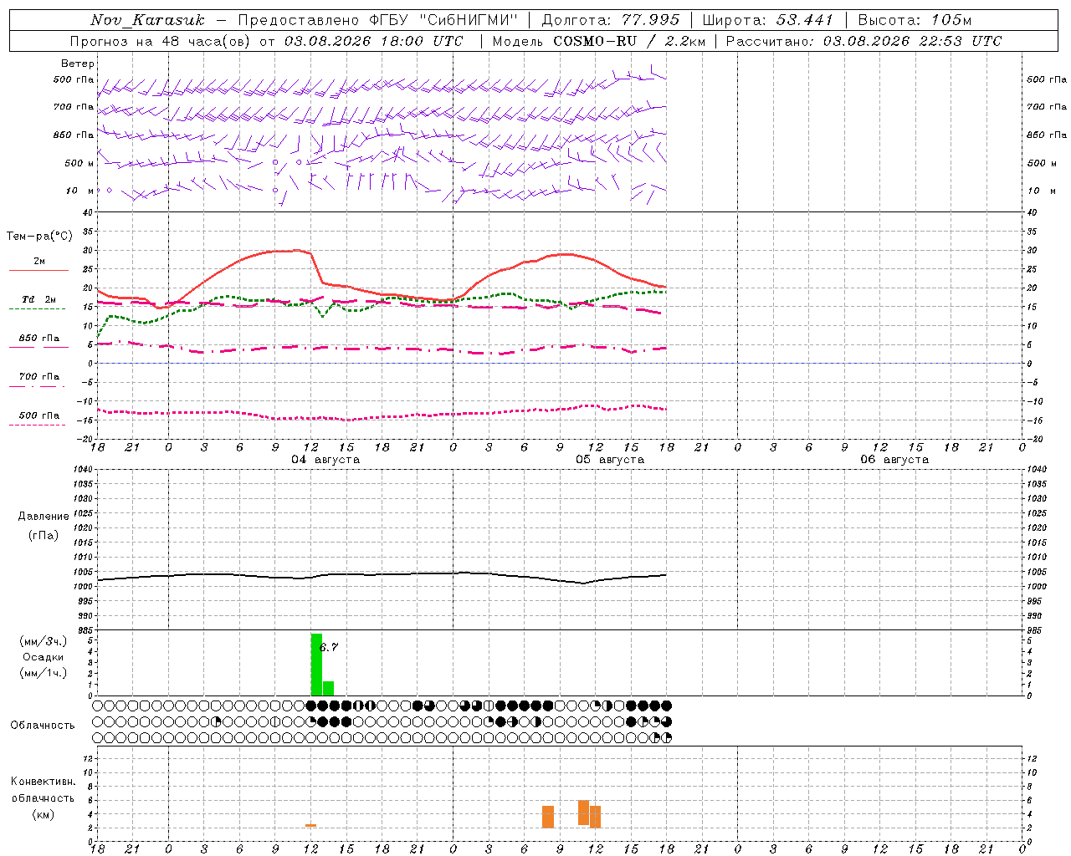Image resolution: width=1071 pixels, height=856 pixels.
Task: Select the 05 августа date label
Action: (610, 460)
